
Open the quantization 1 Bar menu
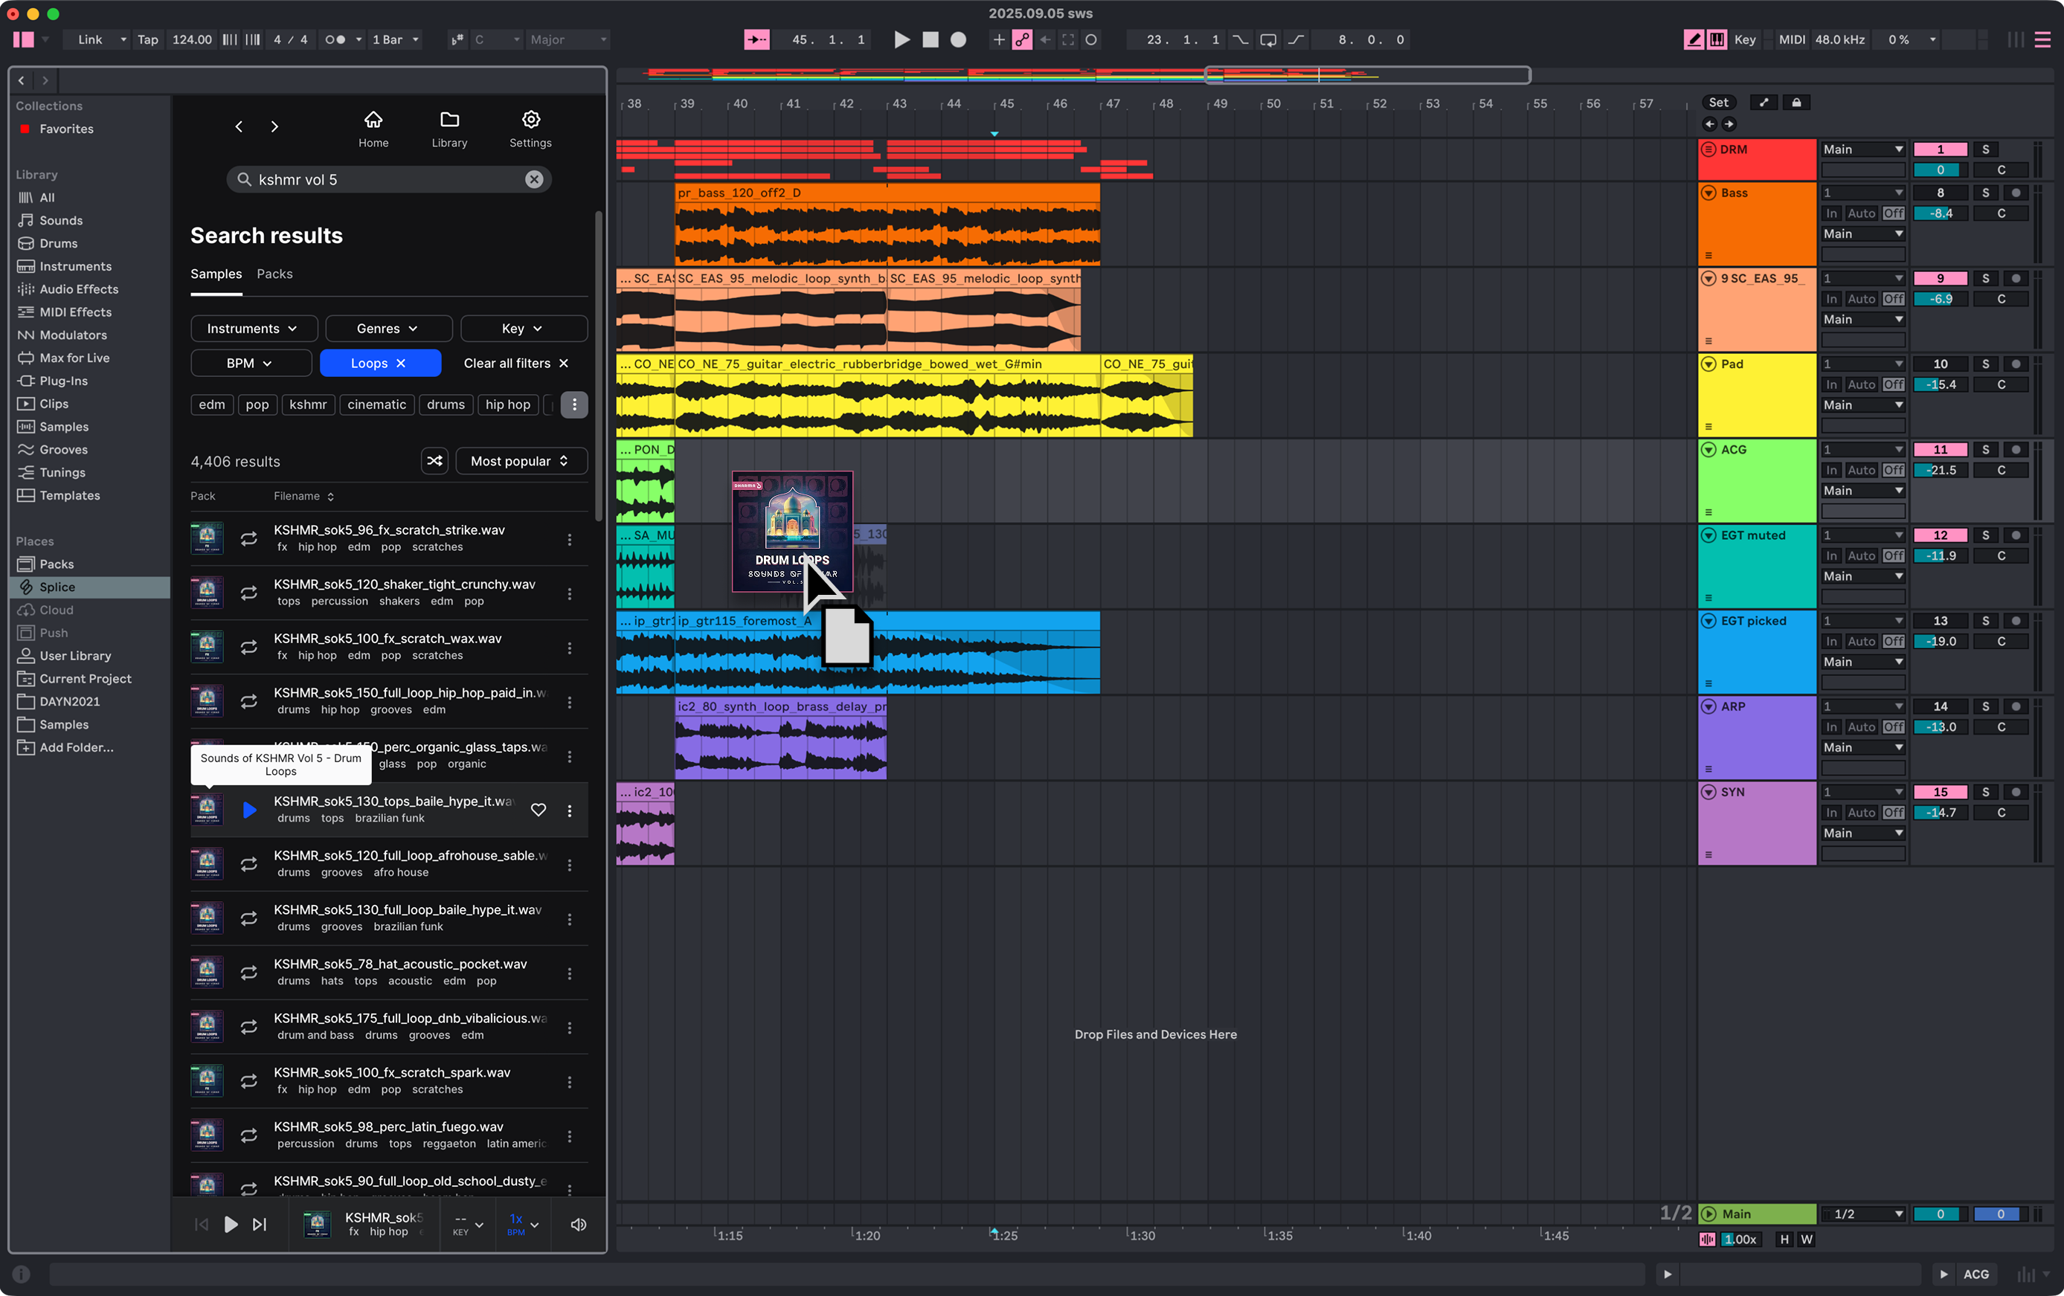(394, 39)
